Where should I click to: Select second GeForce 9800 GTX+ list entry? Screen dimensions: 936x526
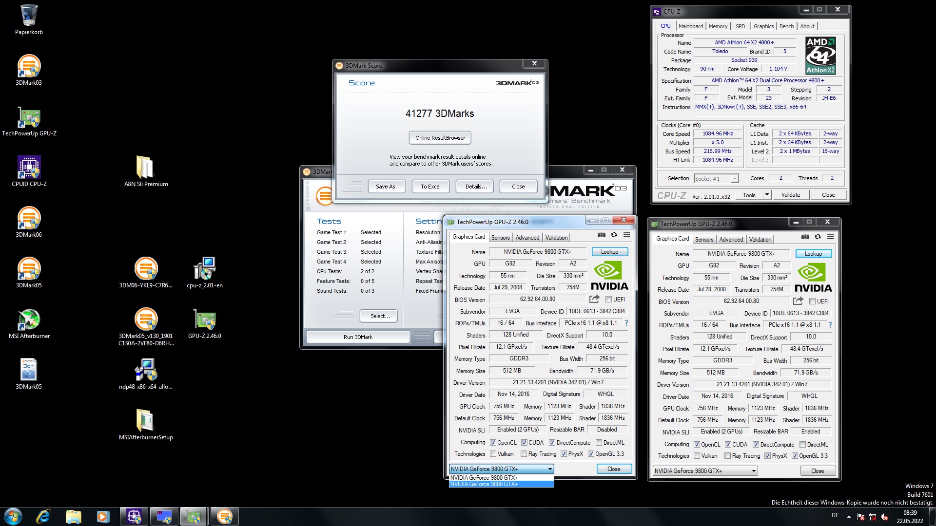[501, 484]
